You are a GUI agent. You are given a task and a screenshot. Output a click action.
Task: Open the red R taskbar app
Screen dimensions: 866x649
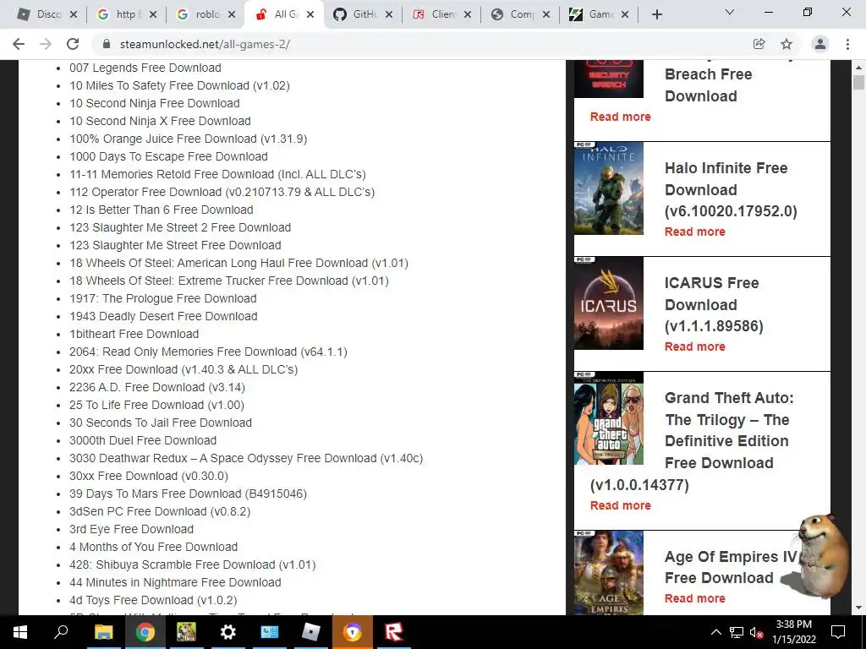[394, 632]
